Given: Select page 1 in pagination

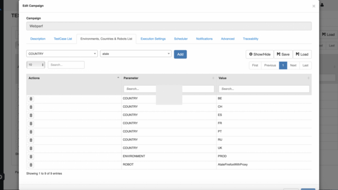Looking at the screenshot, I should [x=283, y=65].
